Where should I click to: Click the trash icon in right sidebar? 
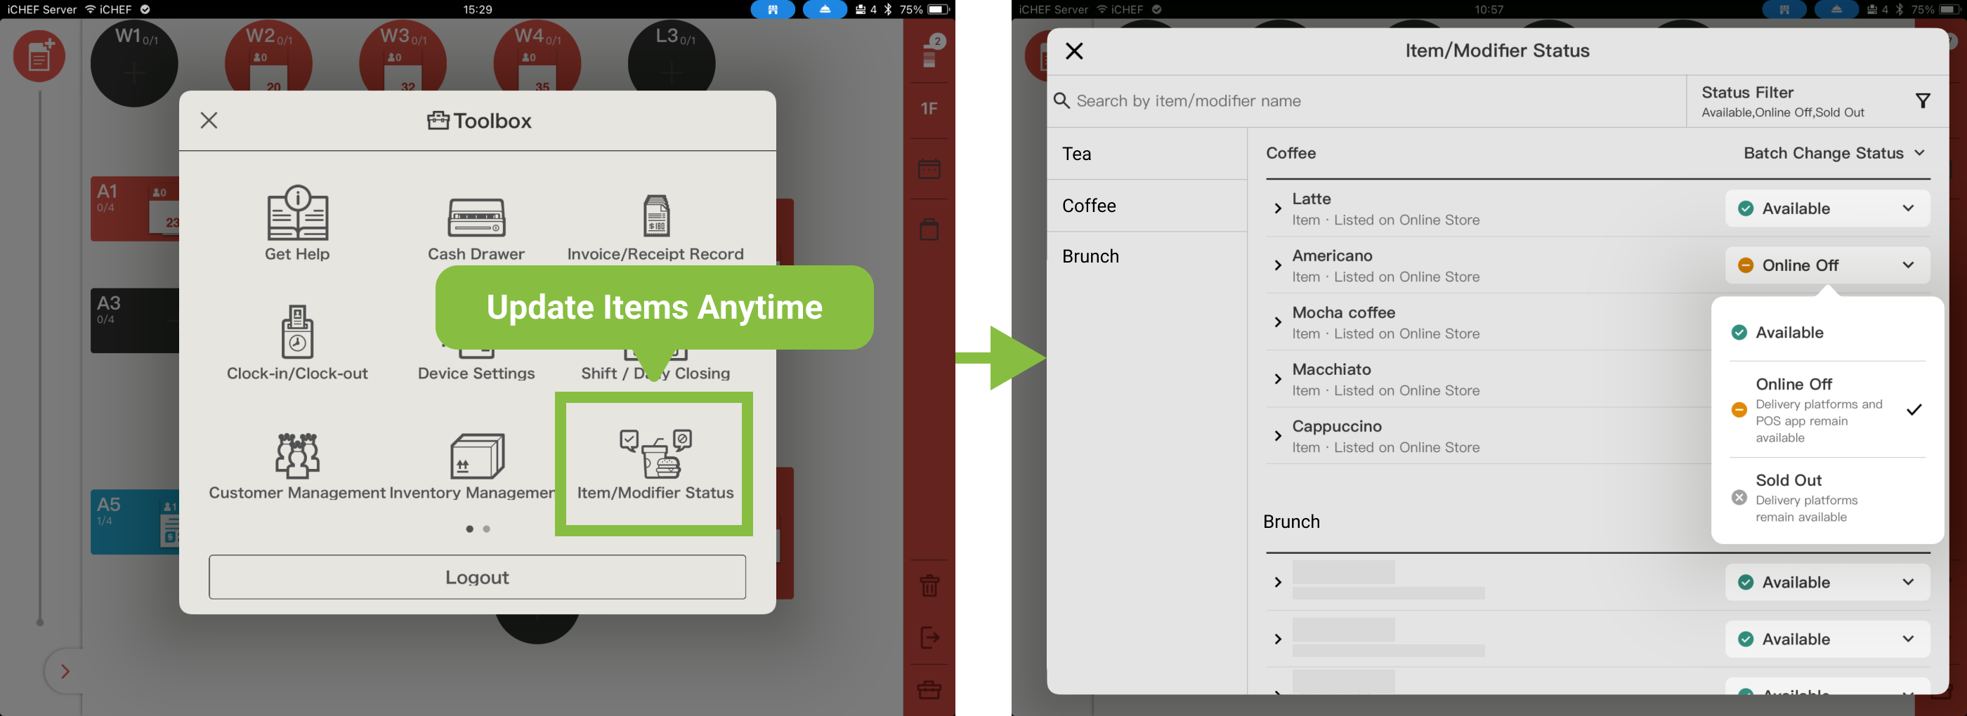[x=929, y=586]
